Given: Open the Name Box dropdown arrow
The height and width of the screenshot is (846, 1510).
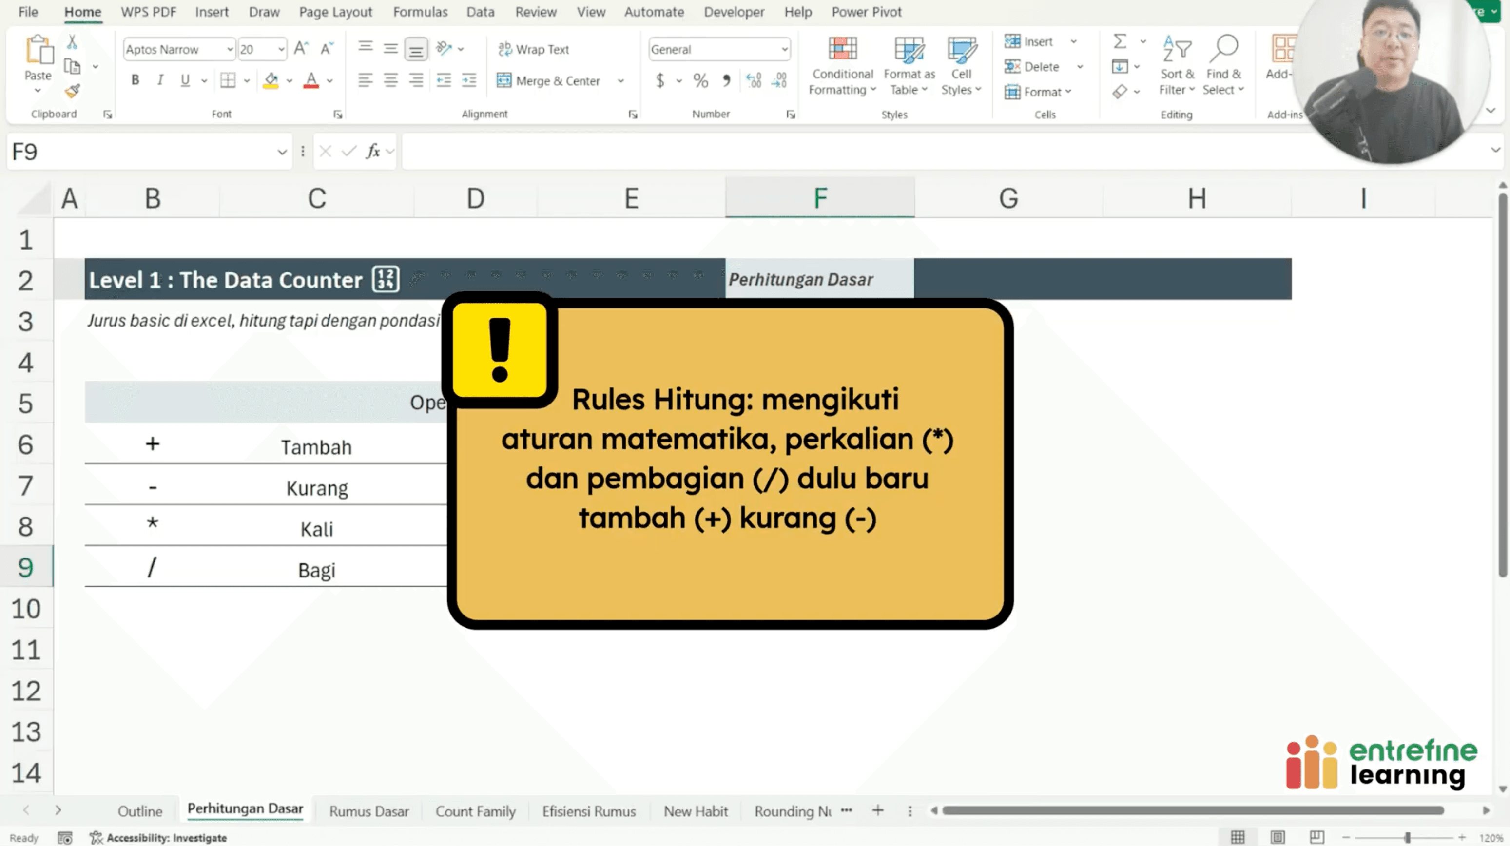Looking at the screenshot, I should pos(281,152).
